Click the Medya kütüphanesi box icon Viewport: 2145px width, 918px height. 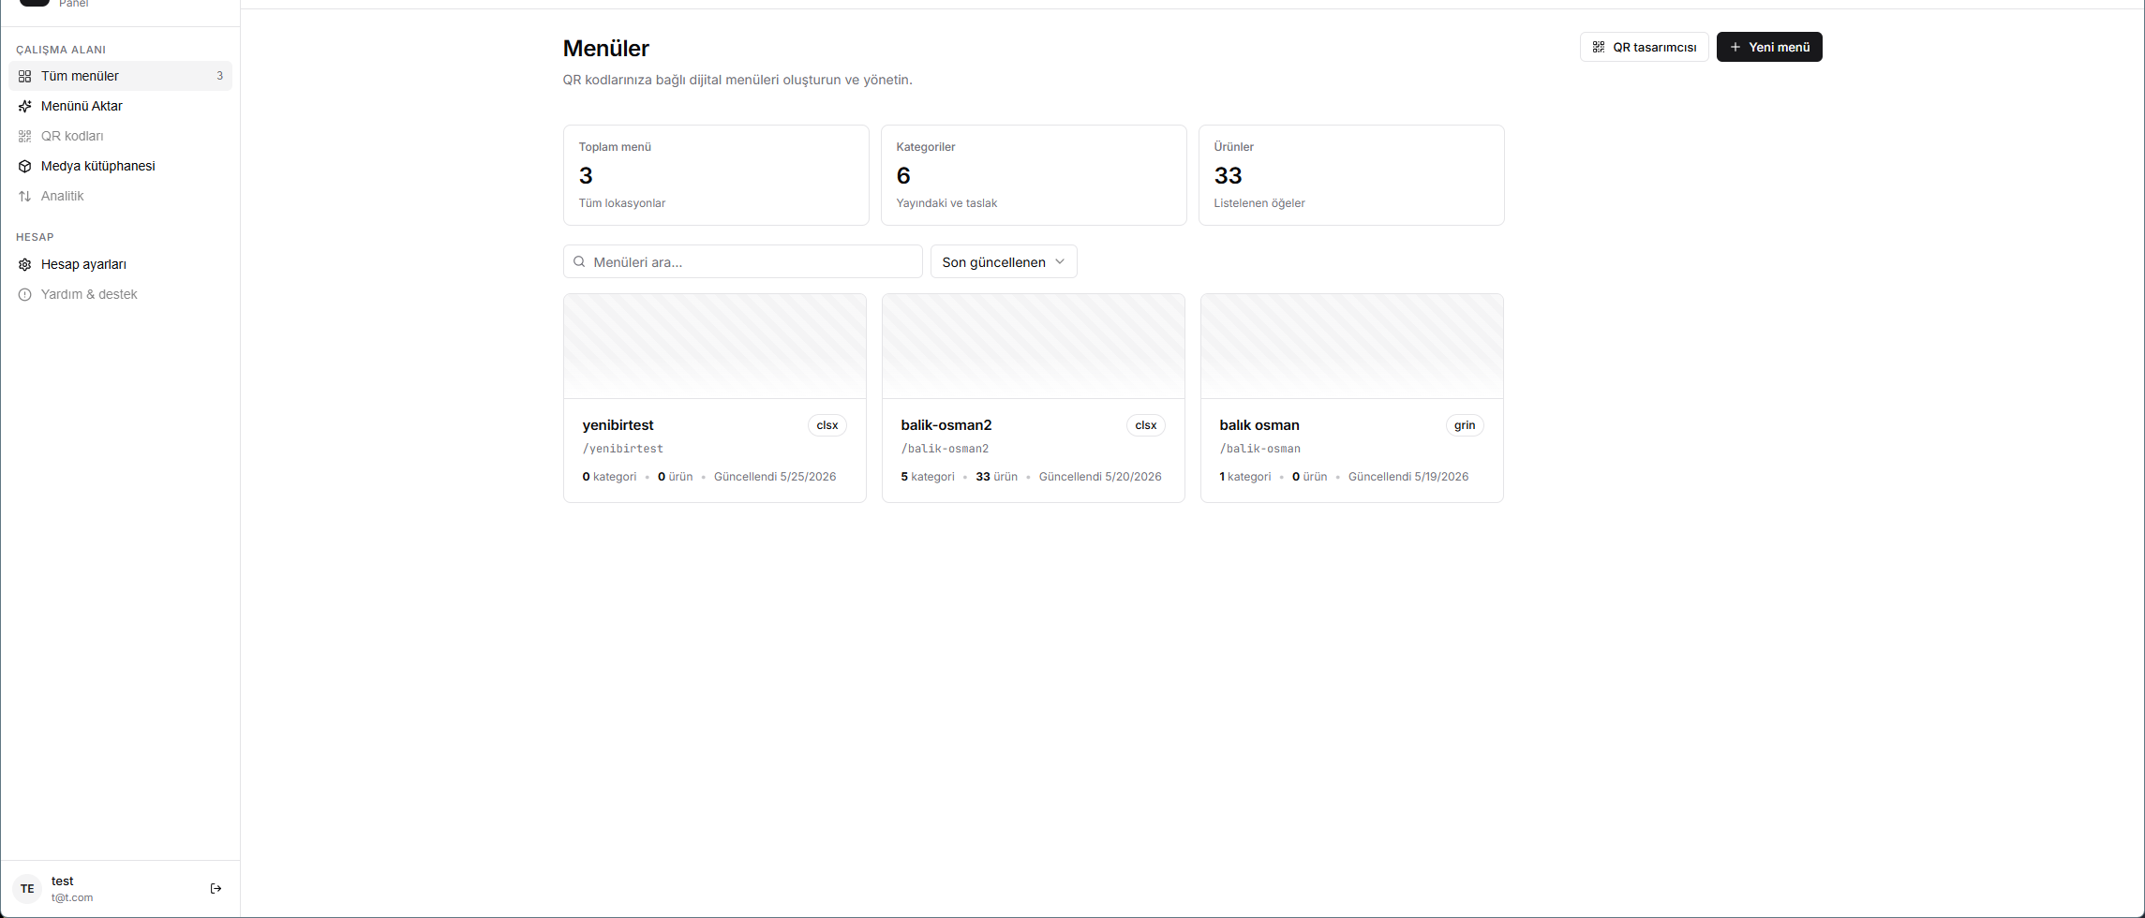click(25, 166)
